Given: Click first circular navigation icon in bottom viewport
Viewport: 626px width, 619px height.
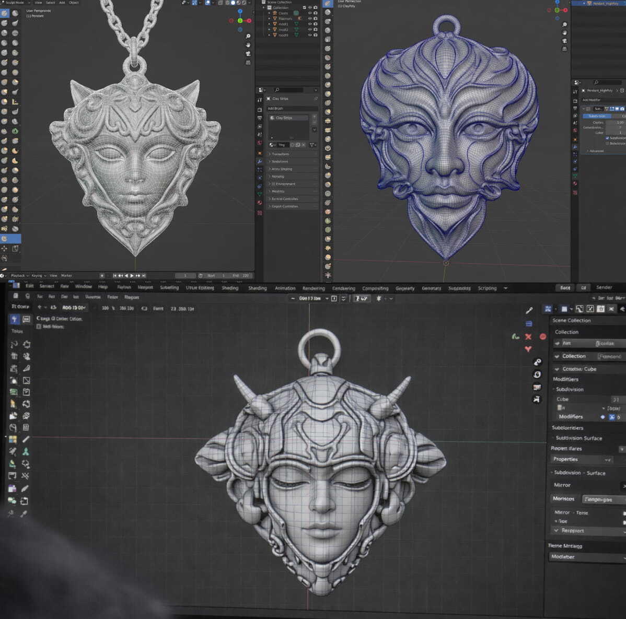Looking at the screenshot, I should pos(537,362).
